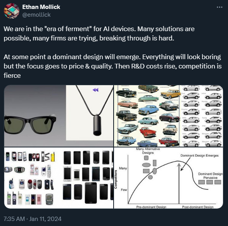Click the 'Dominant Design Emerges' chart label
Viewport: 228px width, 226px height.
[199, 156]
